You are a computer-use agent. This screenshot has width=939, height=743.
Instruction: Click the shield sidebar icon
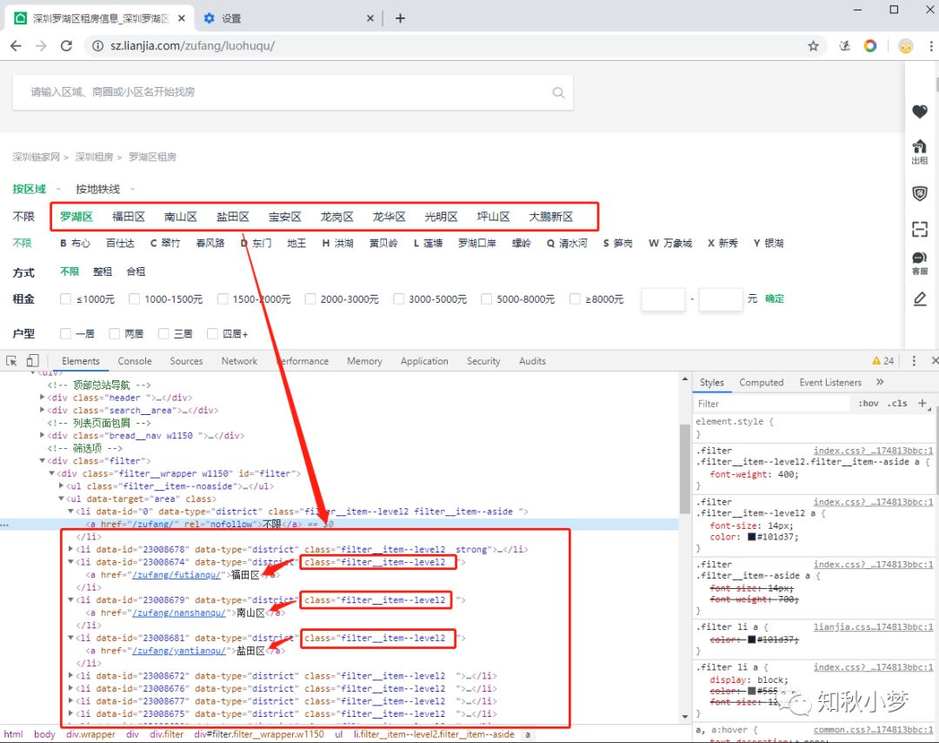[920, 193]
